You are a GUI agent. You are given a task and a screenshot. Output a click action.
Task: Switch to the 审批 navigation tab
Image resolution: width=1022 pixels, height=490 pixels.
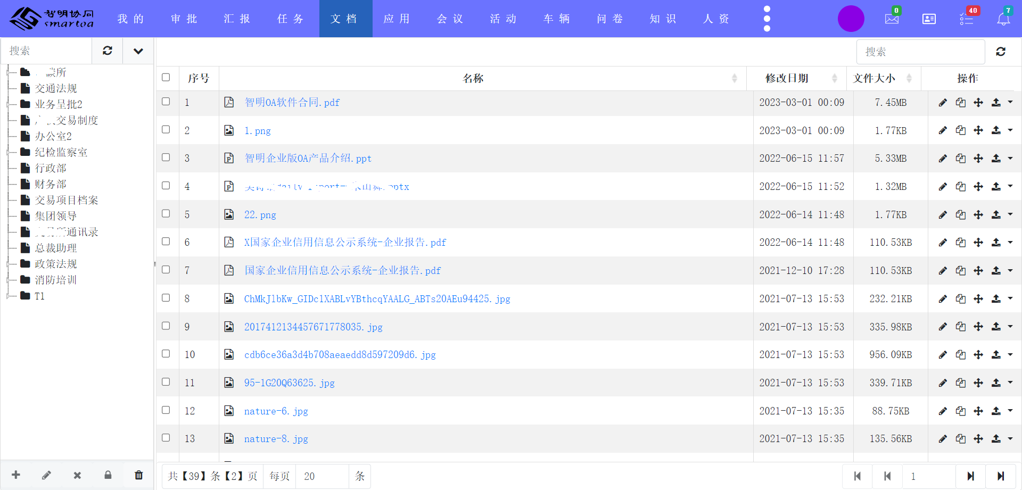184,19
